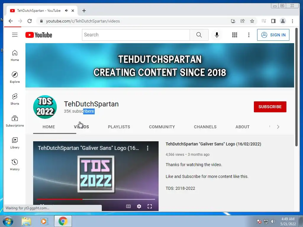Open the Galiver Sans Logo video title link

click(x=213, y=144)
